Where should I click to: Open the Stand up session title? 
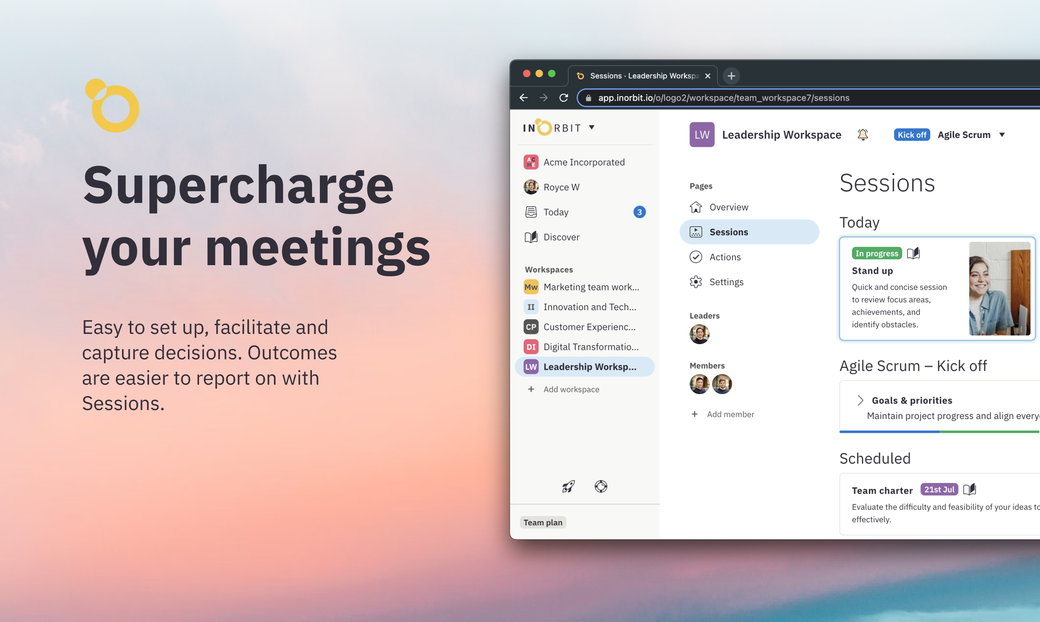(x=872, y=271)
